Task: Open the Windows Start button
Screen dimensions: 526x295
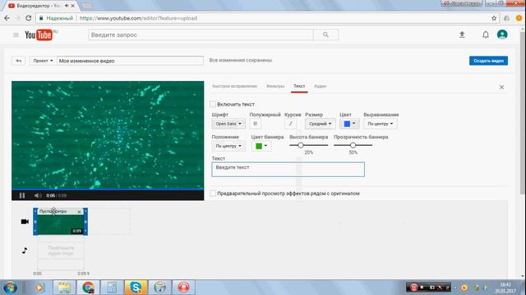Action: click(10, 288)
